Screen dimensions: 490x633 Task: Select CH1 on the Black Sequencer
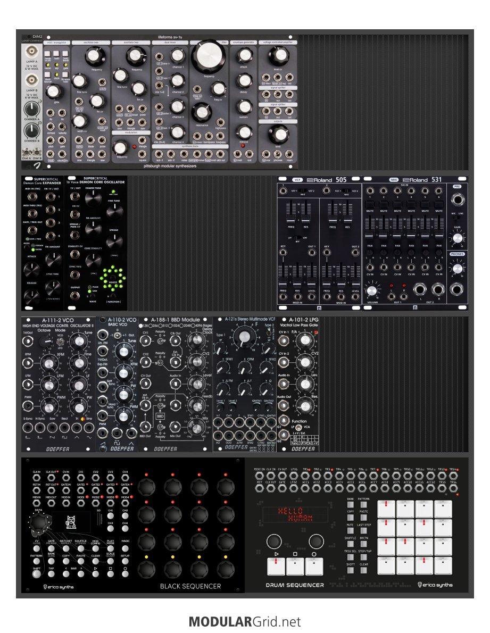coord(110,516)
